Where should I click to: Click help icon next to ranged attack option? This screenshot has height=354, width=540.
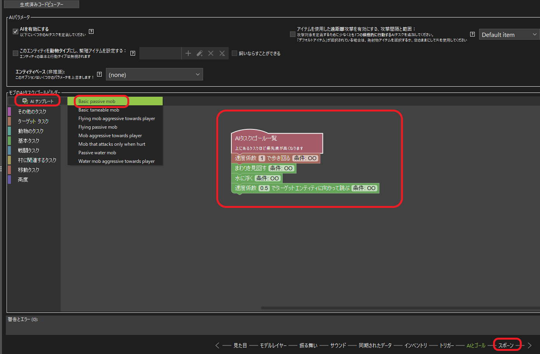(472, 34)
